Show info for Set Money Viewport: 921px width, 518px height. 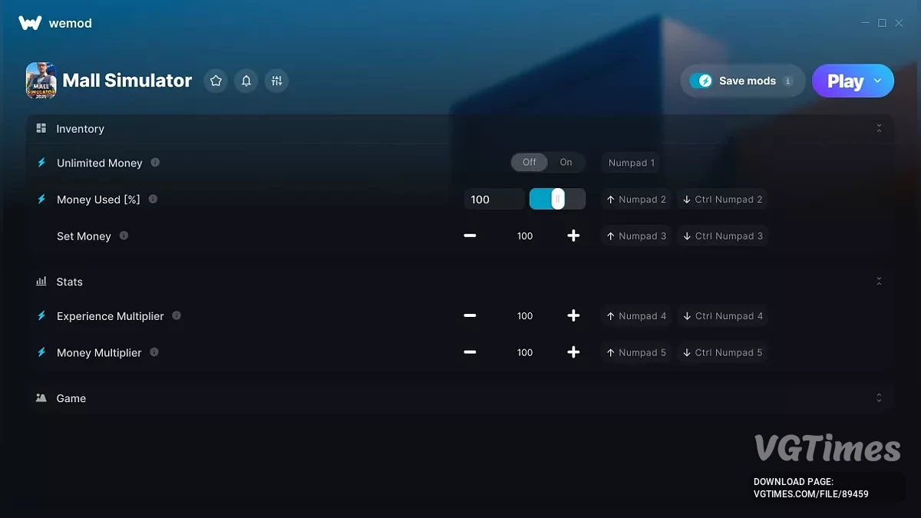pos(124,236)
